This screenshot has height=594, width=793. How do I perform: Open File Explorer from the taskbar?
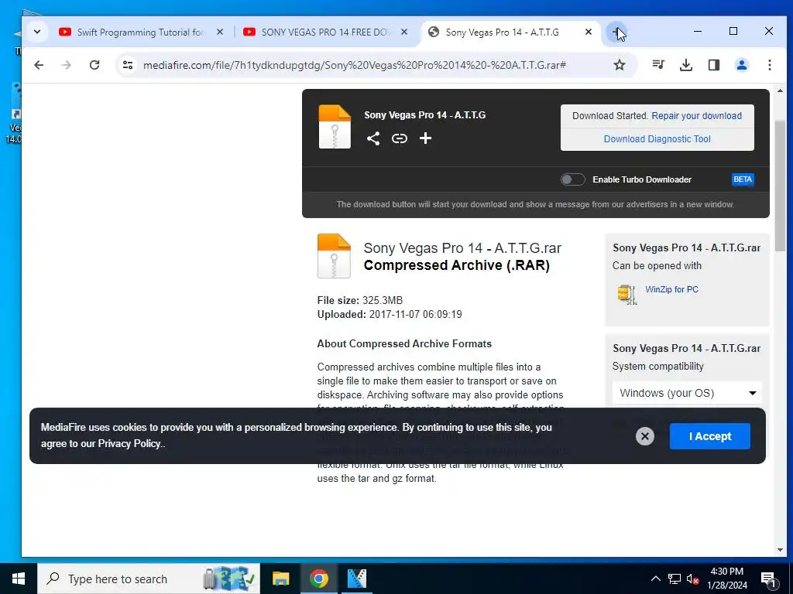(x=280, y=579)
